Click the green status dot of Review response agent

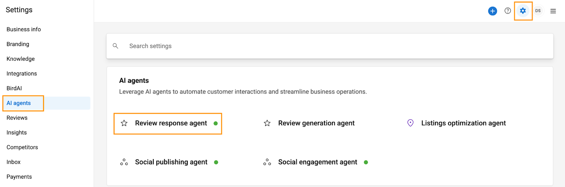point(215,123)
